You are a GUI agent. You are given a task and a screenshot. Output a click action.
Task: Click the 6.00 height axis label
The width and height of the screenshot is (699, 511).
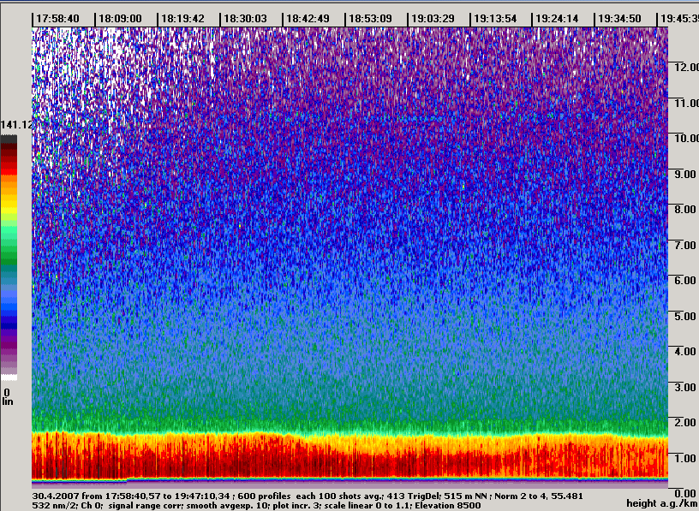(x=685, y=280)
